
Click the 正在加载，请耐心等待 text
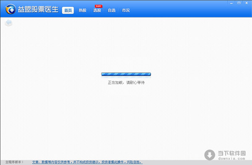(x=126, y=82)
